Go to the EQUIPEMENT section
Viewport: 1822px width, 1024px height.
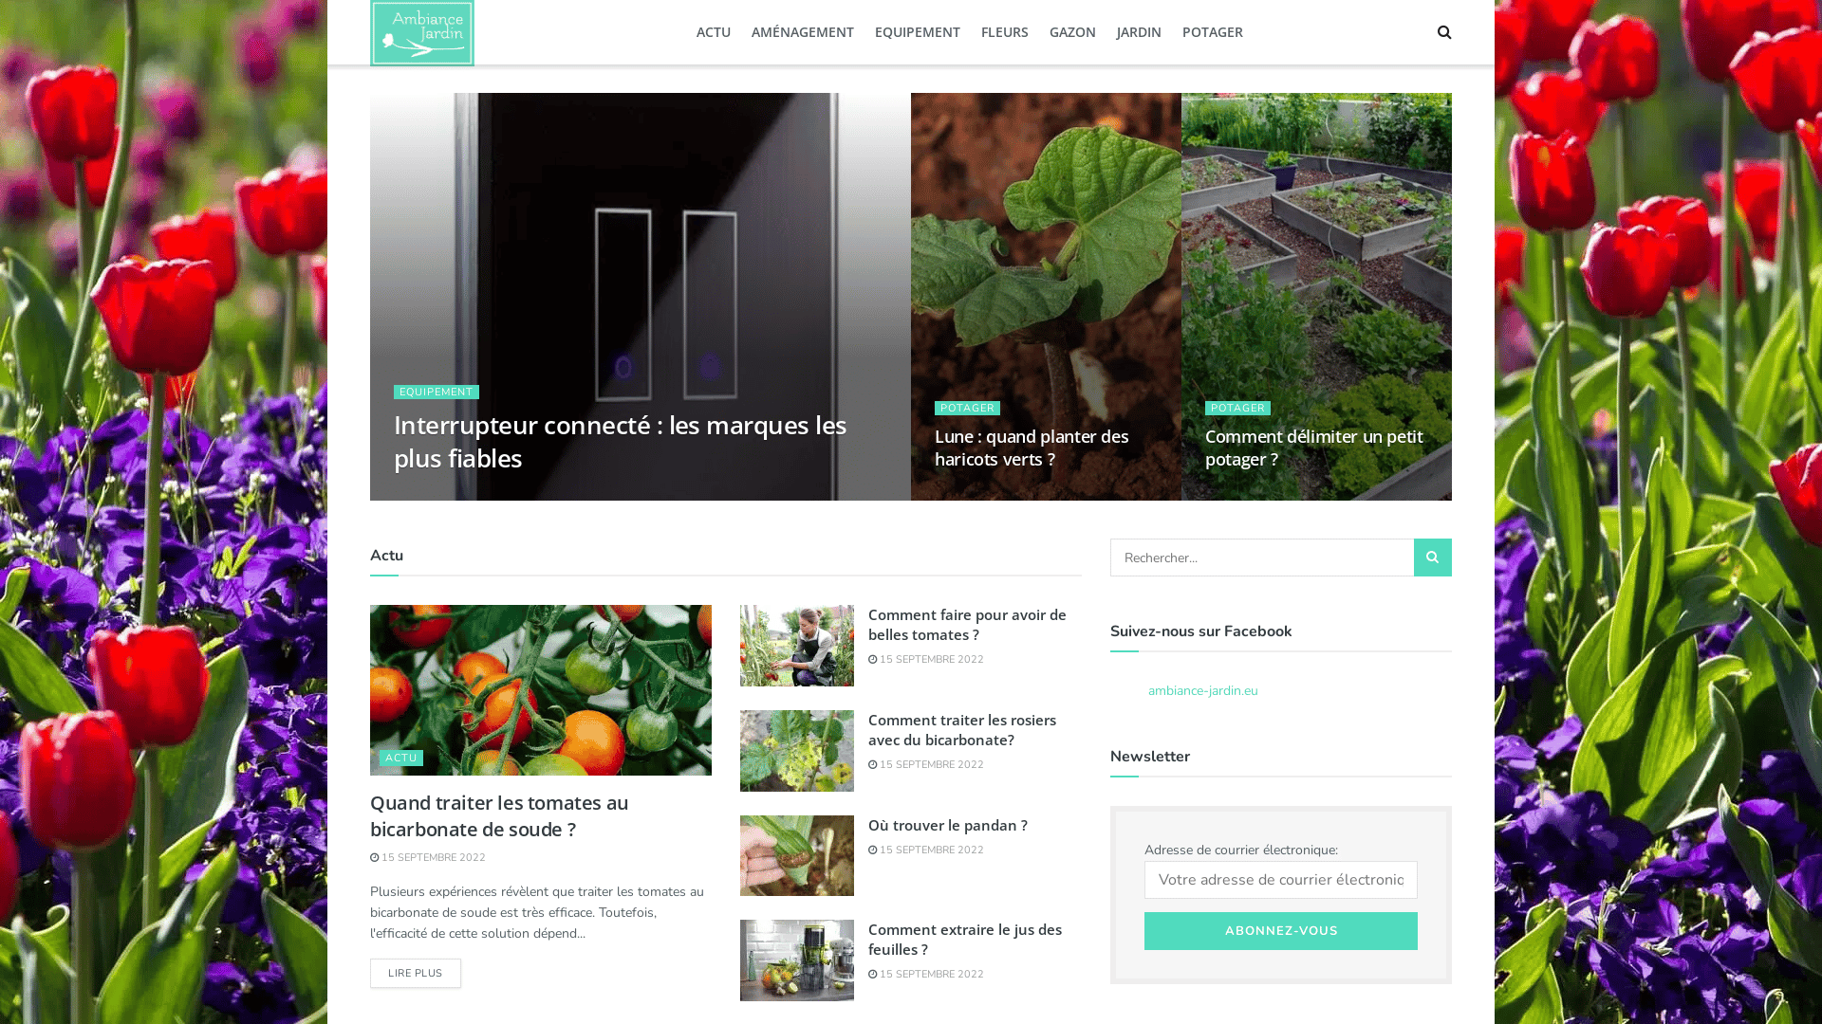coord(918,32)
